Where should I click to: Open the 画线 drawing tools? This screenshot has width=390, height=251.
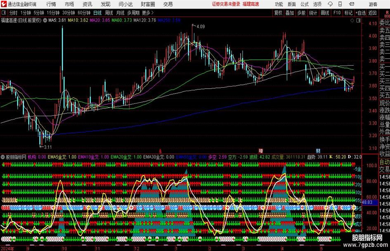[x=325, y=13]
